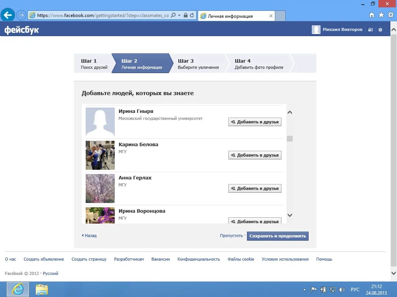
Task: Expand hidden icons in the system tray
Action: tap(305, 289)
